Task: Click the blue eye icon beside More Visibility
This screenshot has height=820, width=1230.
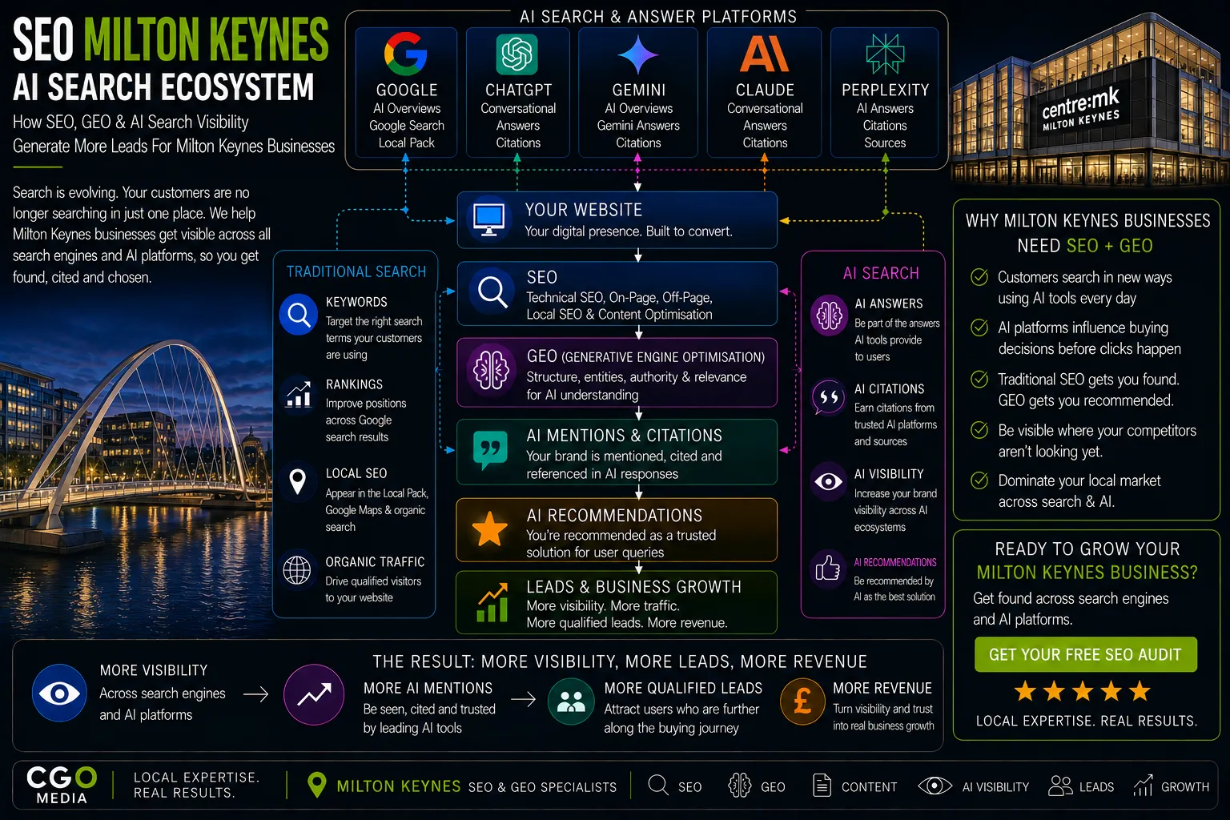Action: click(59, 693)
